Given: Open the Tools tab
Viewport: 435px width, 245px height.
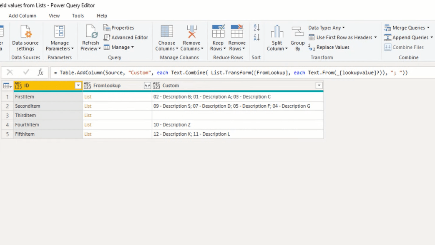Looking at the screenshot, I should coord(78,16).
